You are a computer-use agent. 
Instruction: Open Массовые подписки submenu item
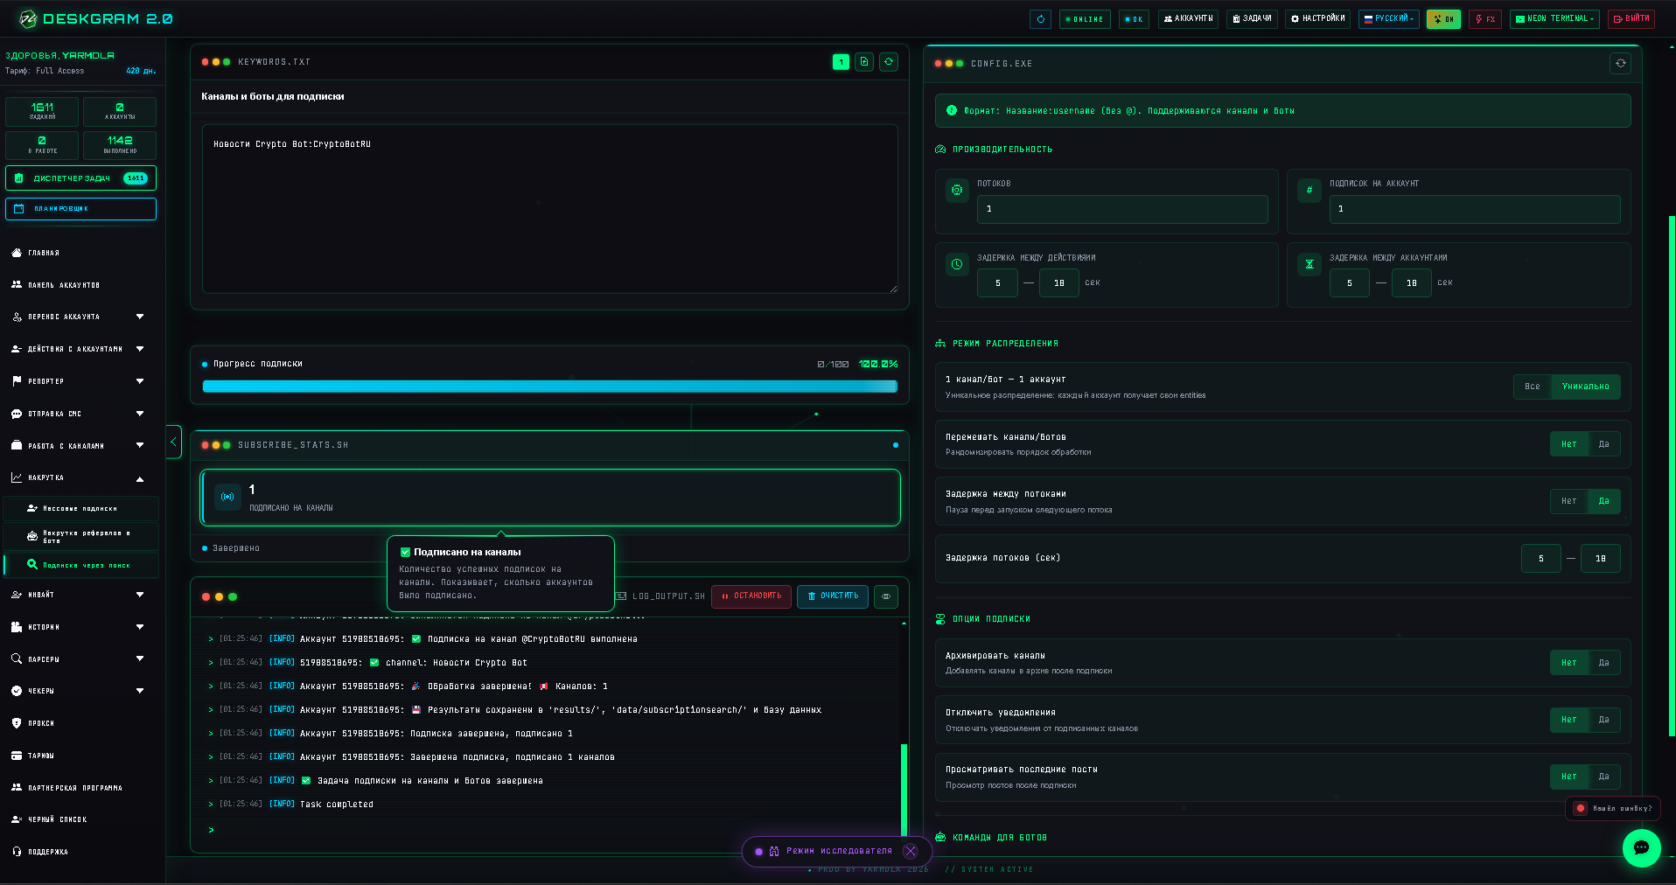coord(80,508)
